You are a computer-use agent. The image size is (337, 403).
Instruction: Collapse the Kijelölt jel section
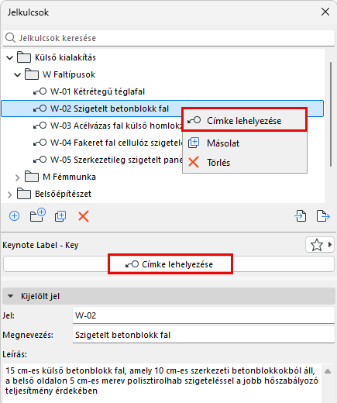click(10, 296)
